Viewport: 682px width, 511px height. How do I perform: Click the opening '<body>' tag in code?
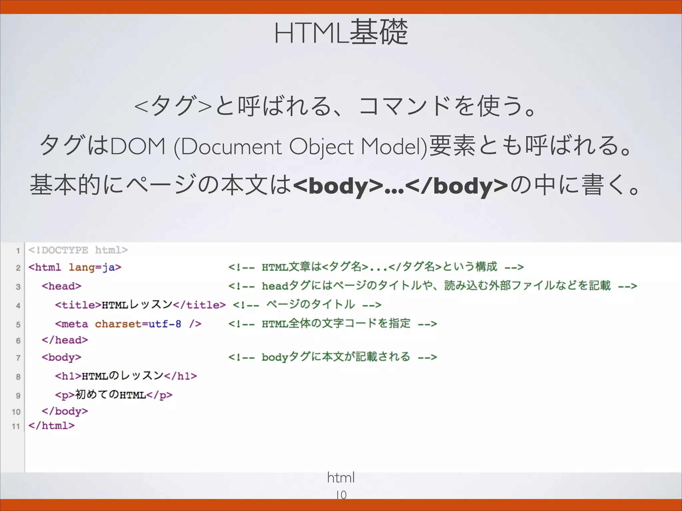pos(62,357)
